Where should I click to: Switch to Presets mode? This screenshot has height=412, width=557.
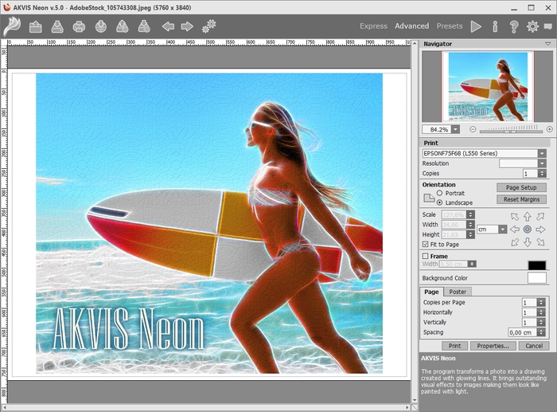coord(450,26)
